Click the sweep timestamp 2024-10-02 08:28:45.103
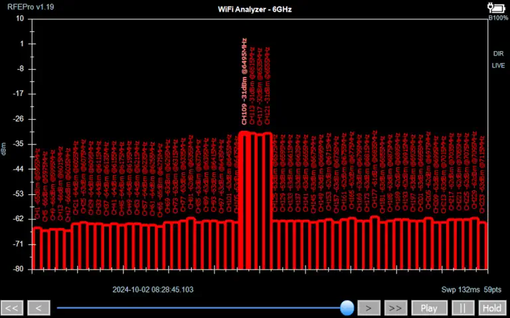The height and width of the screenshot is (318, 510). point(153,290)
